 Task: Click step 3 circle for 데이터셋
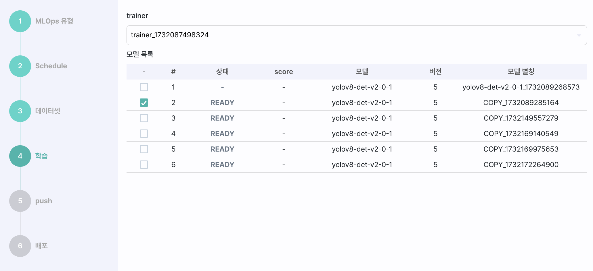coord(20,111)
